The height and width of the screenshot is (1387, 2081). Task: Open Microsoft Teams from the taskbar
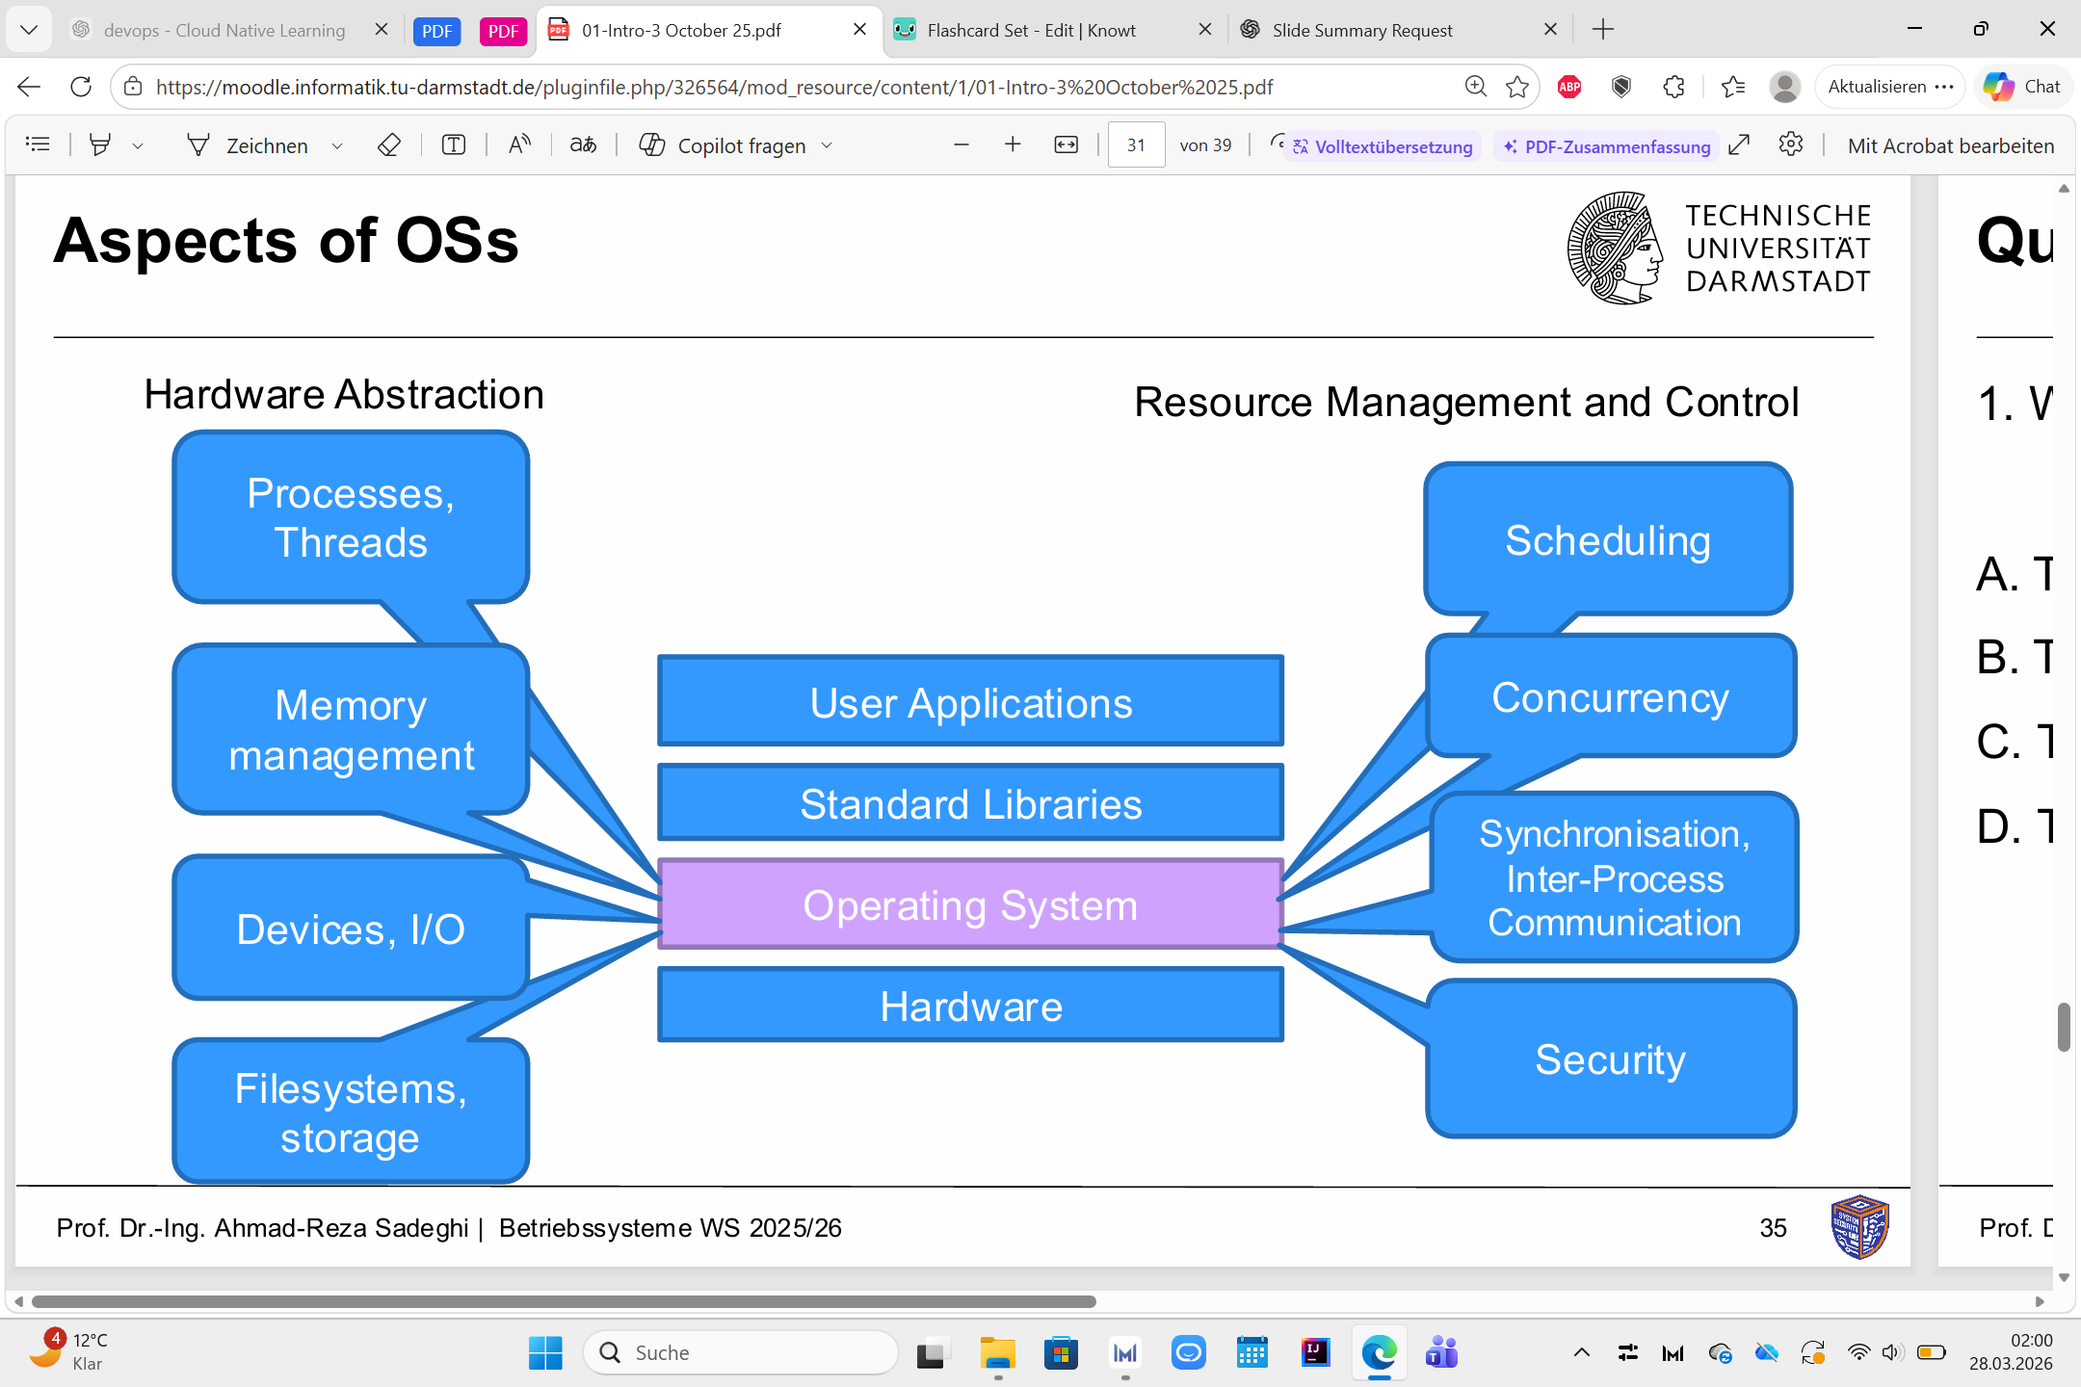click(x=1441, y=1353)
